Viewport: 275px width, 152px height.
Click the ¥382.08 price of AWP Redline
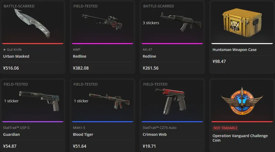point(81,68)
